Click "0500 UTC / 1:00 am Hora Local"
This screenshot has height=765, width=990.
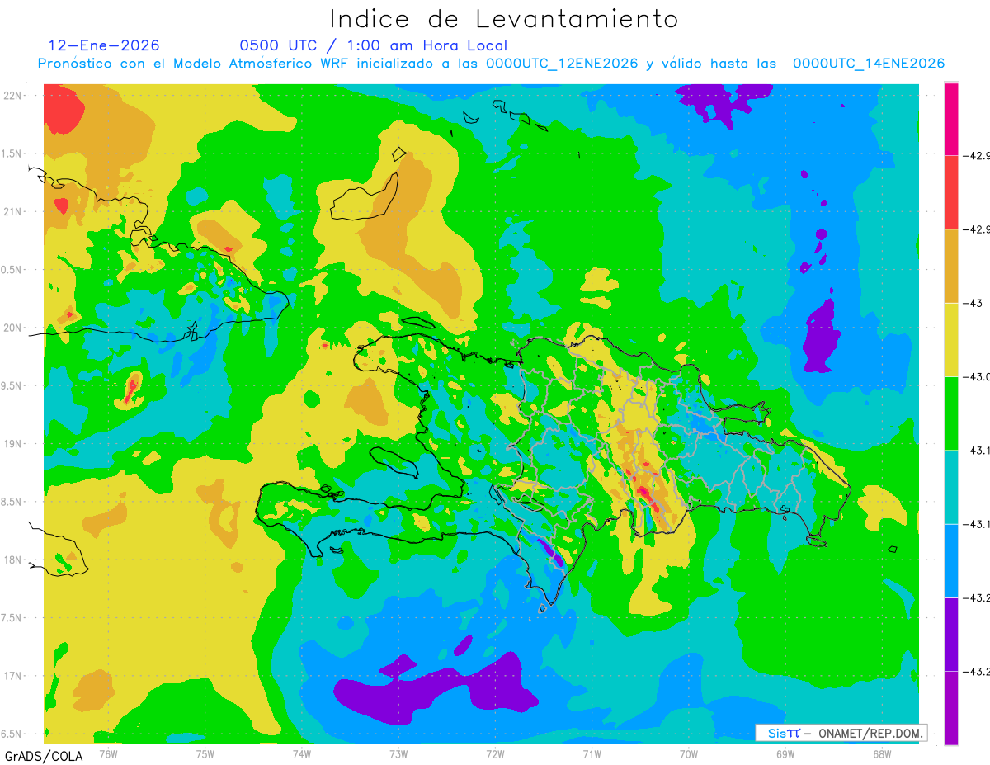point(374,45)
